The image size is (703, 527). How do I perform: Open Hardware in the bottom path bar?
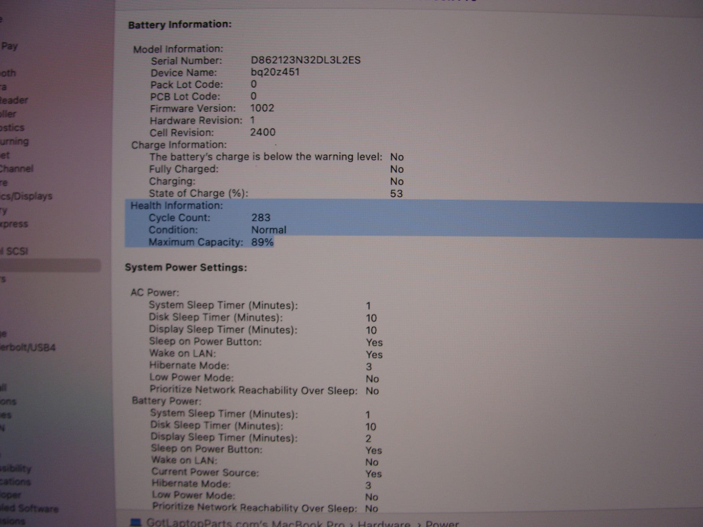383,523
